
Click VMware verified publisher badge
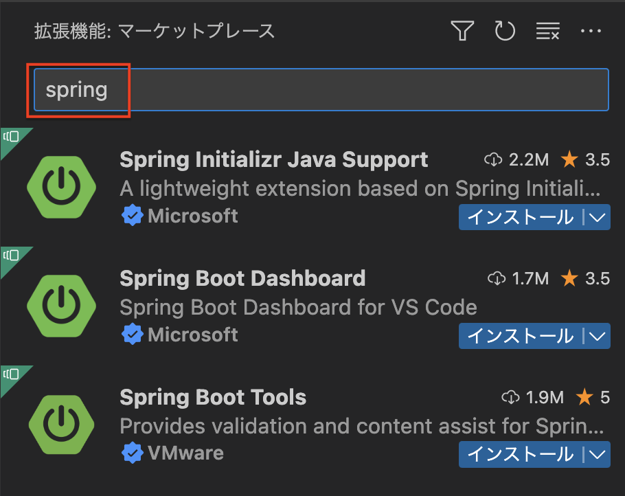[x=132, y=453]
